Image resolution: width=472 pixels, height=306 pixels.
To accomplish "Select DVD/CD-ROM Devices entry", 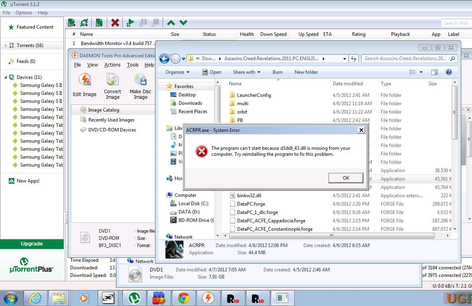I will coord(112,129).
